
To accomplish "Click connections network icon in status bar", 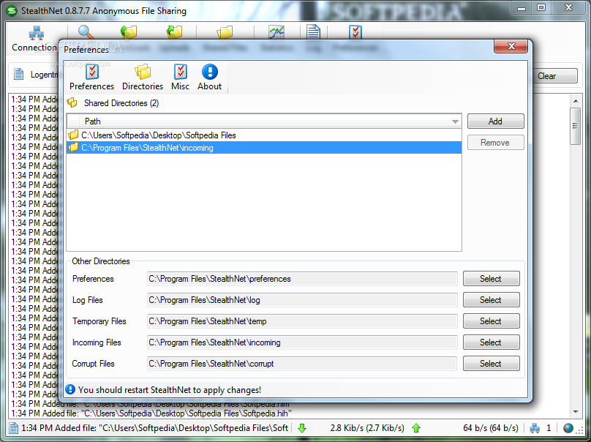I will coord(535,428).
